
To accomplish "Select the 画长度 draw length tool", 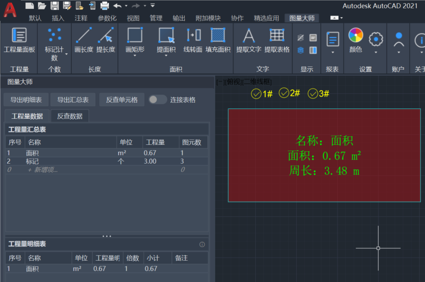I will pos(84,40).
